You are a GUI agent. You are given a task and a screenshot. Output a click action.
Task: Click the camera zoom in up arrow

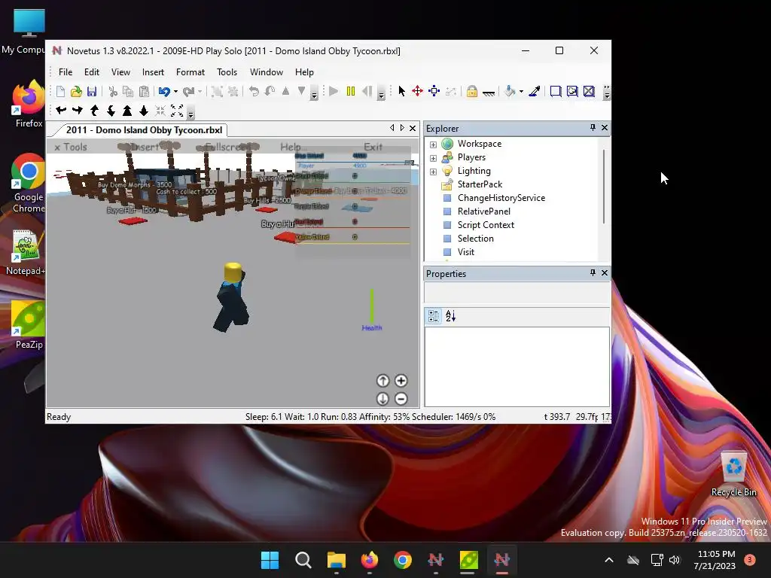pyautogui.click(x=127, y=111)
